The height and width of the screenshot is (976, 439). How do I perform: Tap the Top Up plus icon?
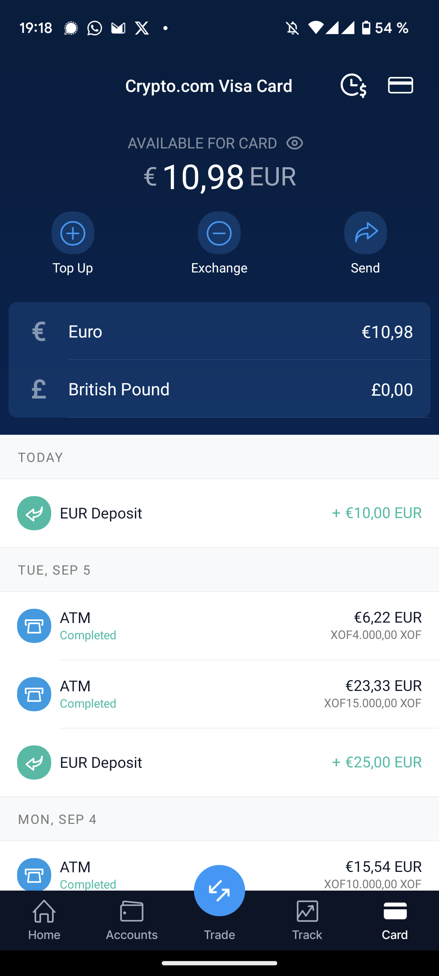[x=73, y=233]
